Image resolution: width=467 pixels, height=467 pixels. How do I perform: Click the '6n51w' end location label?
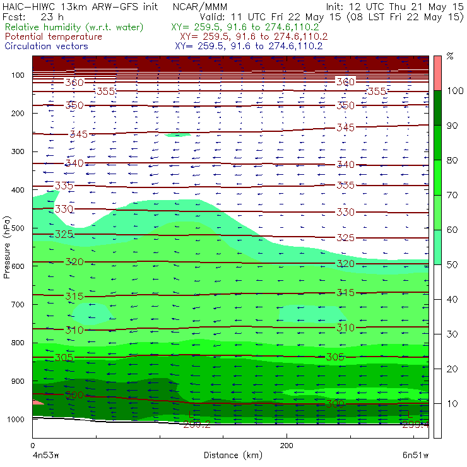click(x=415, y=455)
